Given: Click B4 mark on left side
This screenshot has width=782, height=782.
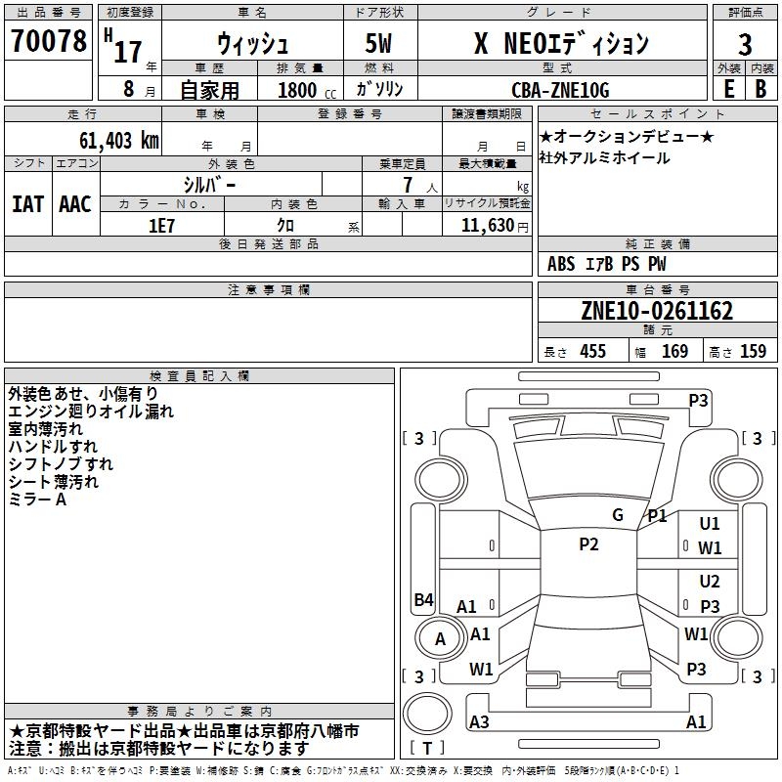Looking at the screenshot, I should coord(424,599).
